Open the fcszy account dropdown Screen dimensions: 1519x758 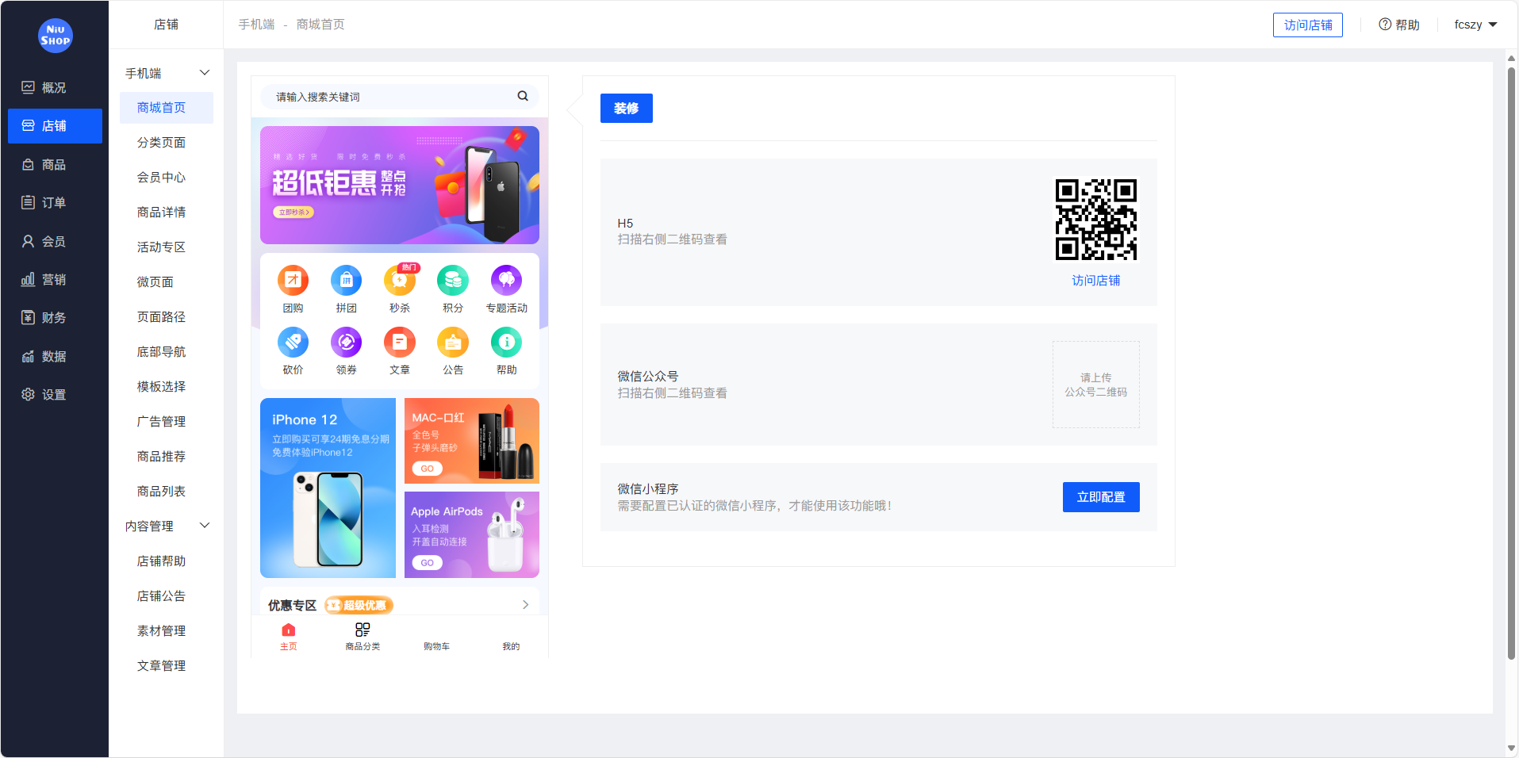1475,25
